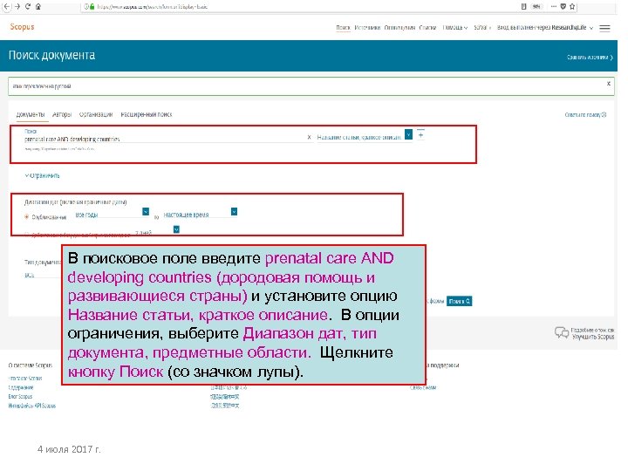Open the document type ВСЕ dropdown
628x471 pixels.
[x=42, y=275]
